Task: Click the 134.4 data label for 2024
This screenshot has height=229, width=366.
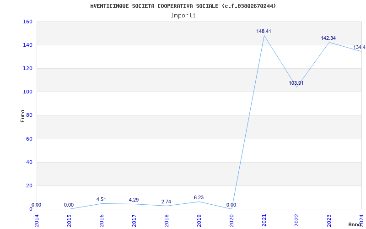Action: point(360,48)
